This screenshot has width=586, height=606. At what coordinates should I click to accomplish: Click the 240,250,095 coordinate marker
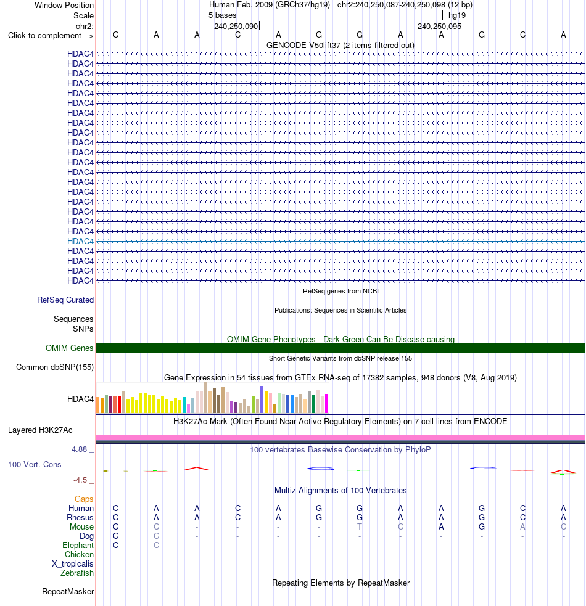pyautogui.click(x=439, y=27)
